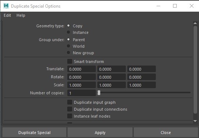Click the Maya logo icon in title bar
Screen dimensions: 199x138
(x=6, y=6)
